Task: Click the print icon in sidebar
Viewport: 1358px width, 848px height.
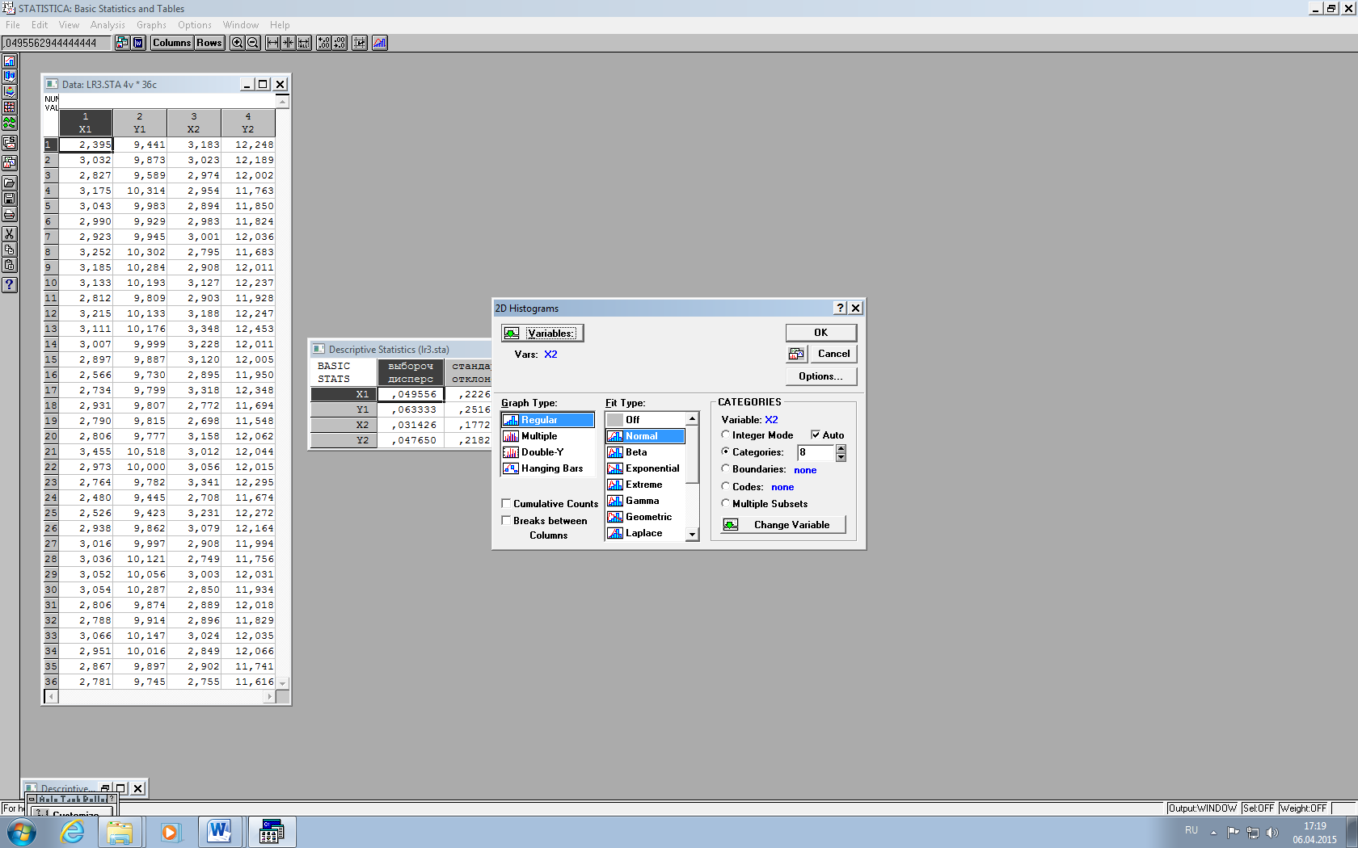Action: (x=10, y=214)
